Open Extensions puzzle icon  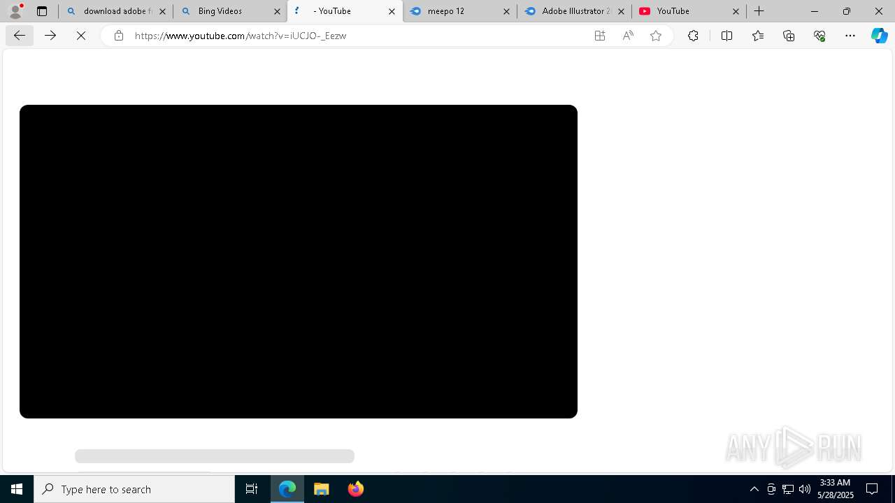tap(693, 36)
